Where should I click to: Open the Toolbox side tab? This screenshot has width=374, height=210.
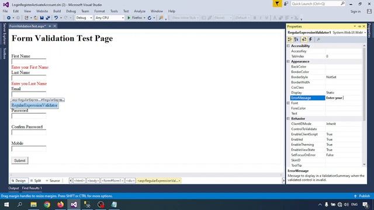(4, 54)
